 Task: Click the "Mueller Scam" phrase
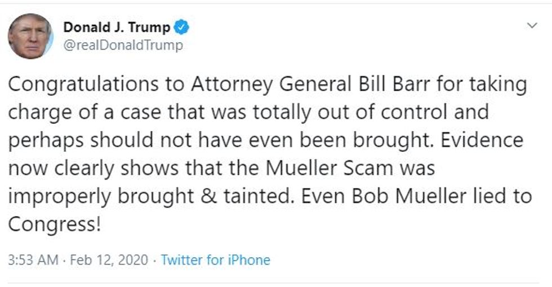click(x=340, y=169)
